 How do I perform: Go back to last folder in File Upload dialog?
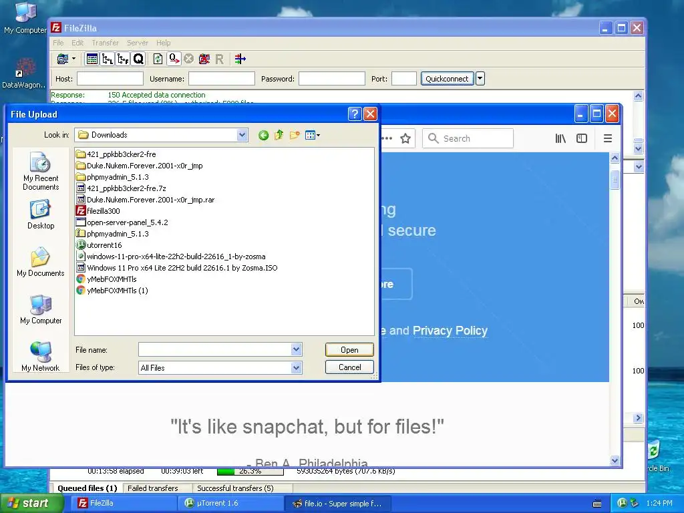(x=263, y=135)
